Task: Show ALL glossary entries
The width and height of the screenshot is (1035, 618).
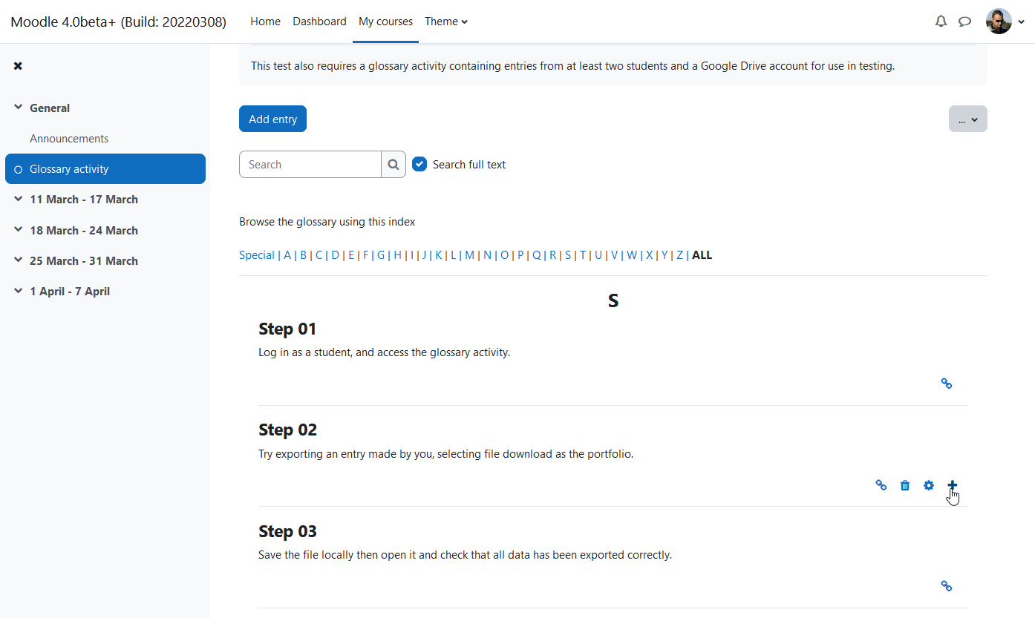Action: (x=702, y=255)
